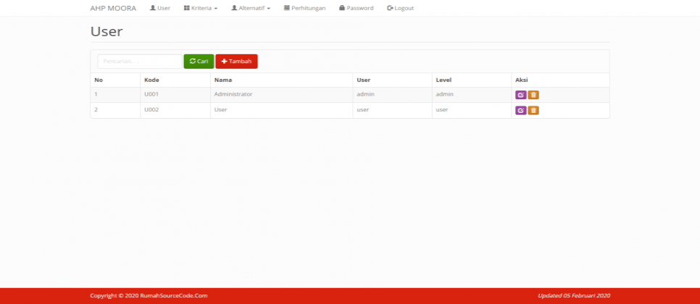Click the Nama column header
Viewport: 700px width, 304px height.
pyautogui.click(x=282, y=80)
